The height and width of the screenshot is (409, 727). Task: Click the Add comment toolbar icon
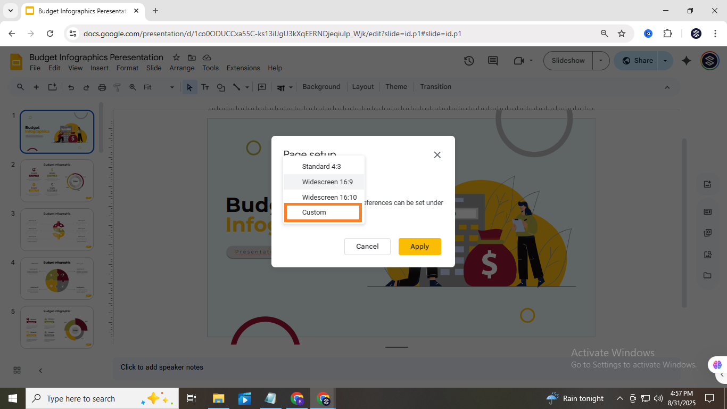click(x=262, y=87)
